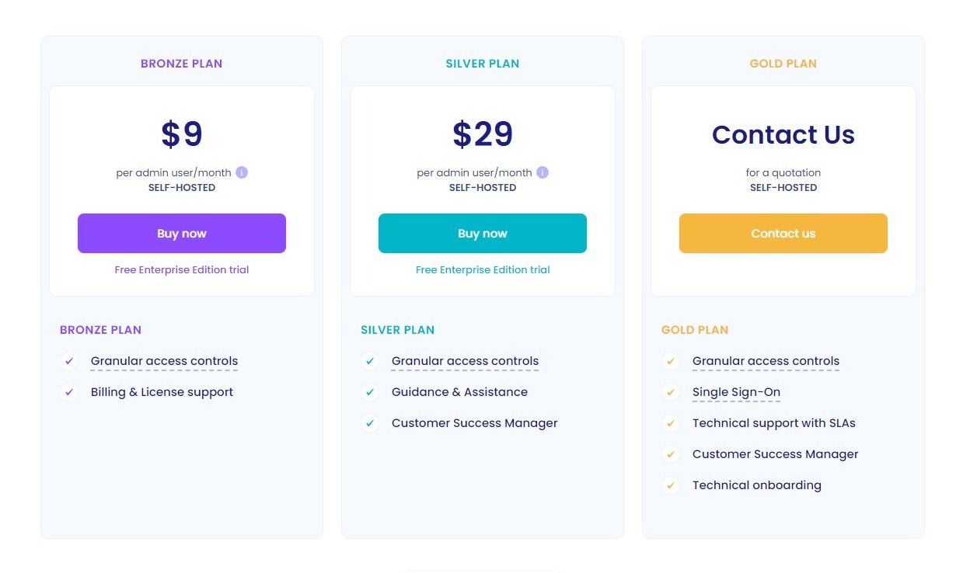The image size is (963, 573).
Task: Expand the Single Sign-On feature description
Action: tap(736, 392)
